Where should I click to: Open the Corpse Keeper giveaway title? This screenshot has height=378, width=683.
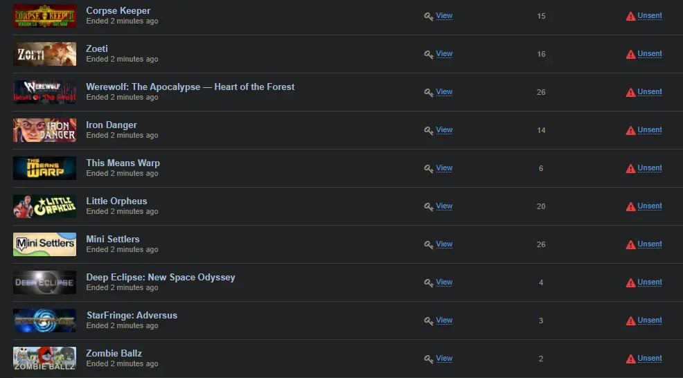click(x=118, y=11)
